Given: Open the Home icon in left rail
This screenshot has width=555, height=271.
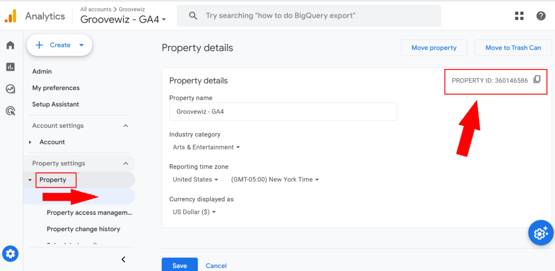Looking at the screenshot, I should (11, 46).
